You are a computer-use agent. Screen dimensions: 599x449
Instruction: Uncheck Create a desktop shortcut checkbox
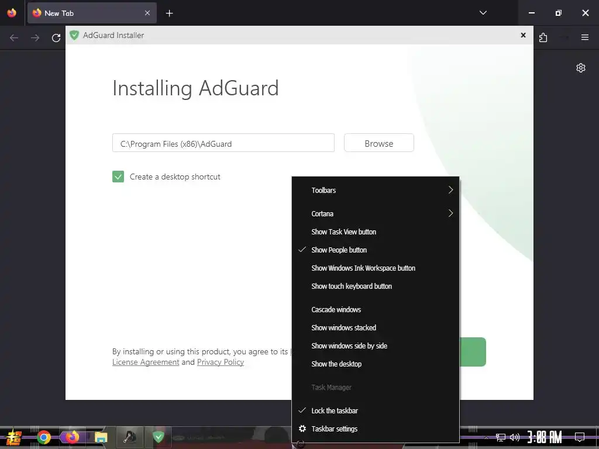coord(118,177)
